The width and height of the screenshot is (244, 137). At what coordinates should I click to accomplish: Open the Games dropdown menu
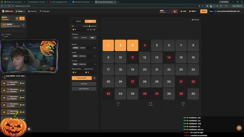point(20,11)
